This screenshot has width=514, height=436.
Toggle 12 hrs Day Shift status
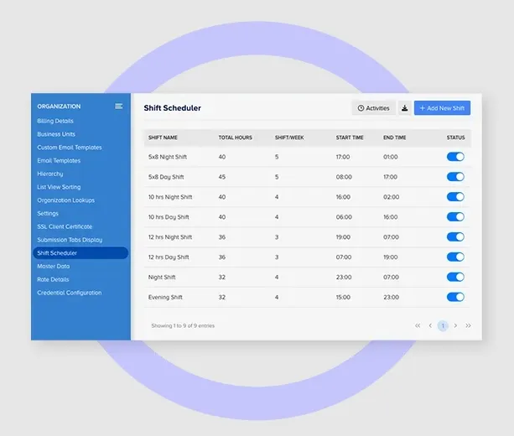(455, 257)
